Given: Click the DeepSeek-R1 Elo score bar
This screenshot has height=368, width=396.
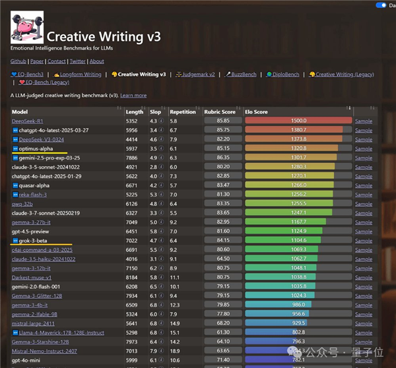Looking at the screenshot, I should 298,121.
